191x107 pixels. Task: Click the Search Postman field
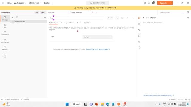(x=98, y=3)
